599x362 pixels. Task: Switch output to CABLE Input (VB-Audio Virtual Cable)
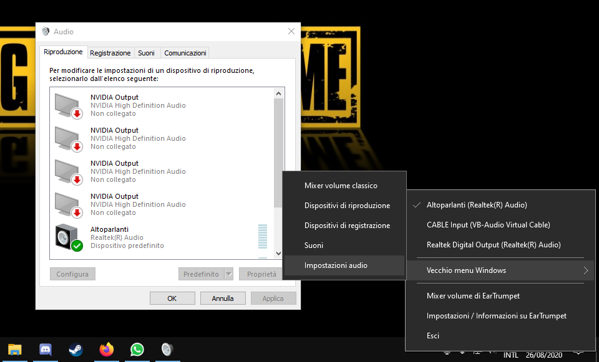[x=500, y=225]
